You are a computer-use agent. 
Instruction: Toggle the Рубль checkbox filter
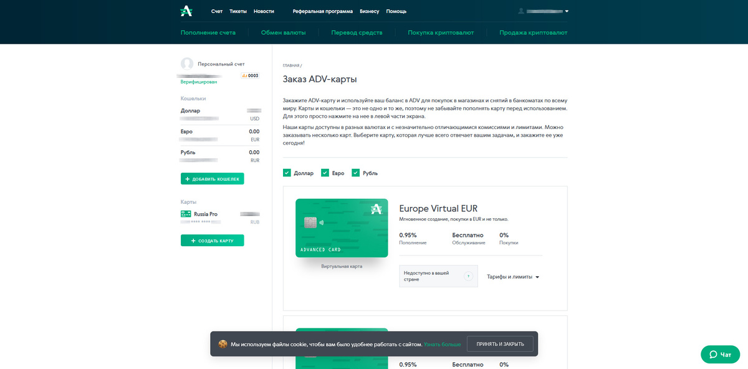pos(356,173)
